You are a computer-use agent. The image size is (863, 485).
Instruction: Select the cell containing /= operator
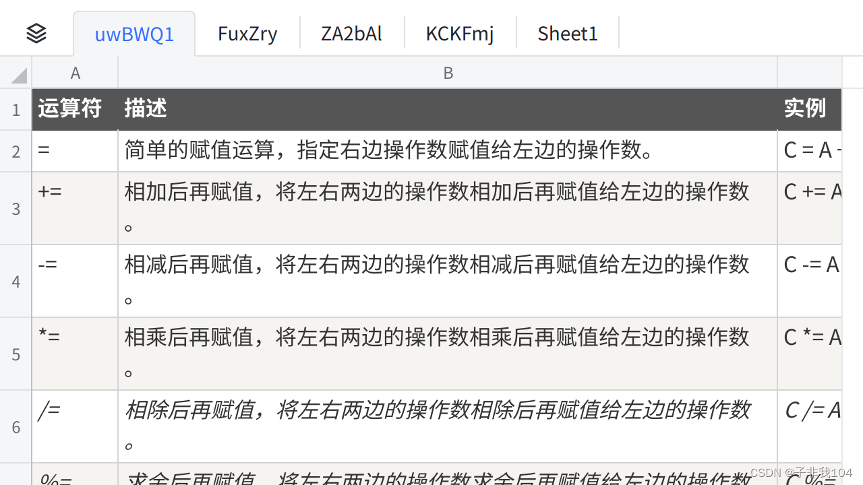coord(75,426)
